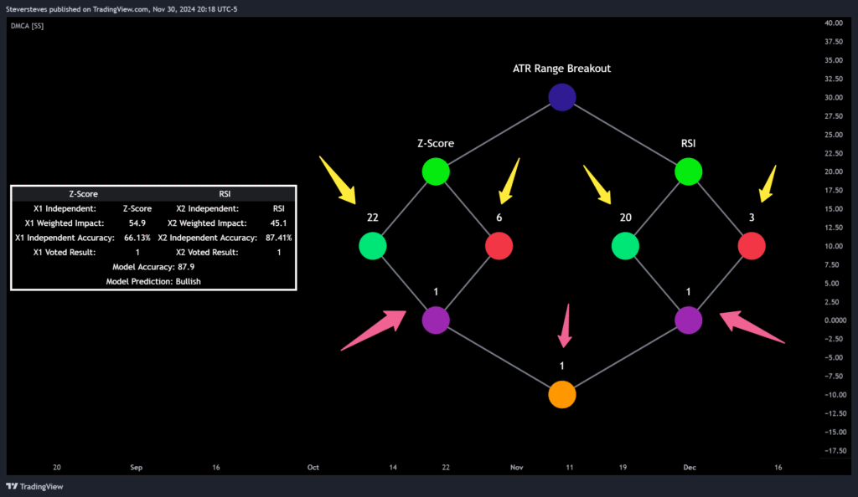Click the dark blue ATR Range Breakout node

point(561,98)
